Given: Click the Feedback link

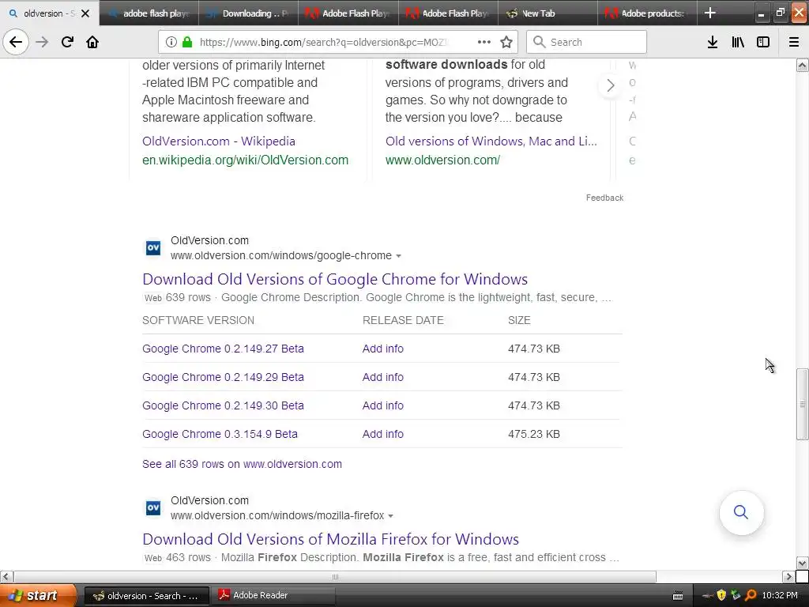Looking at the screenshot, I should 604,198.
